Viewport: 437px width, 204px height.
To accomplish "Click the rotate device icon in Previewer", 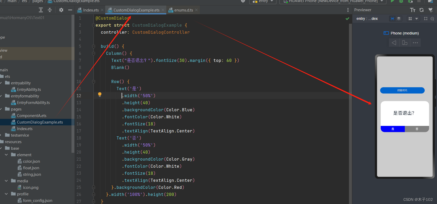I will (x=405, y=43).
